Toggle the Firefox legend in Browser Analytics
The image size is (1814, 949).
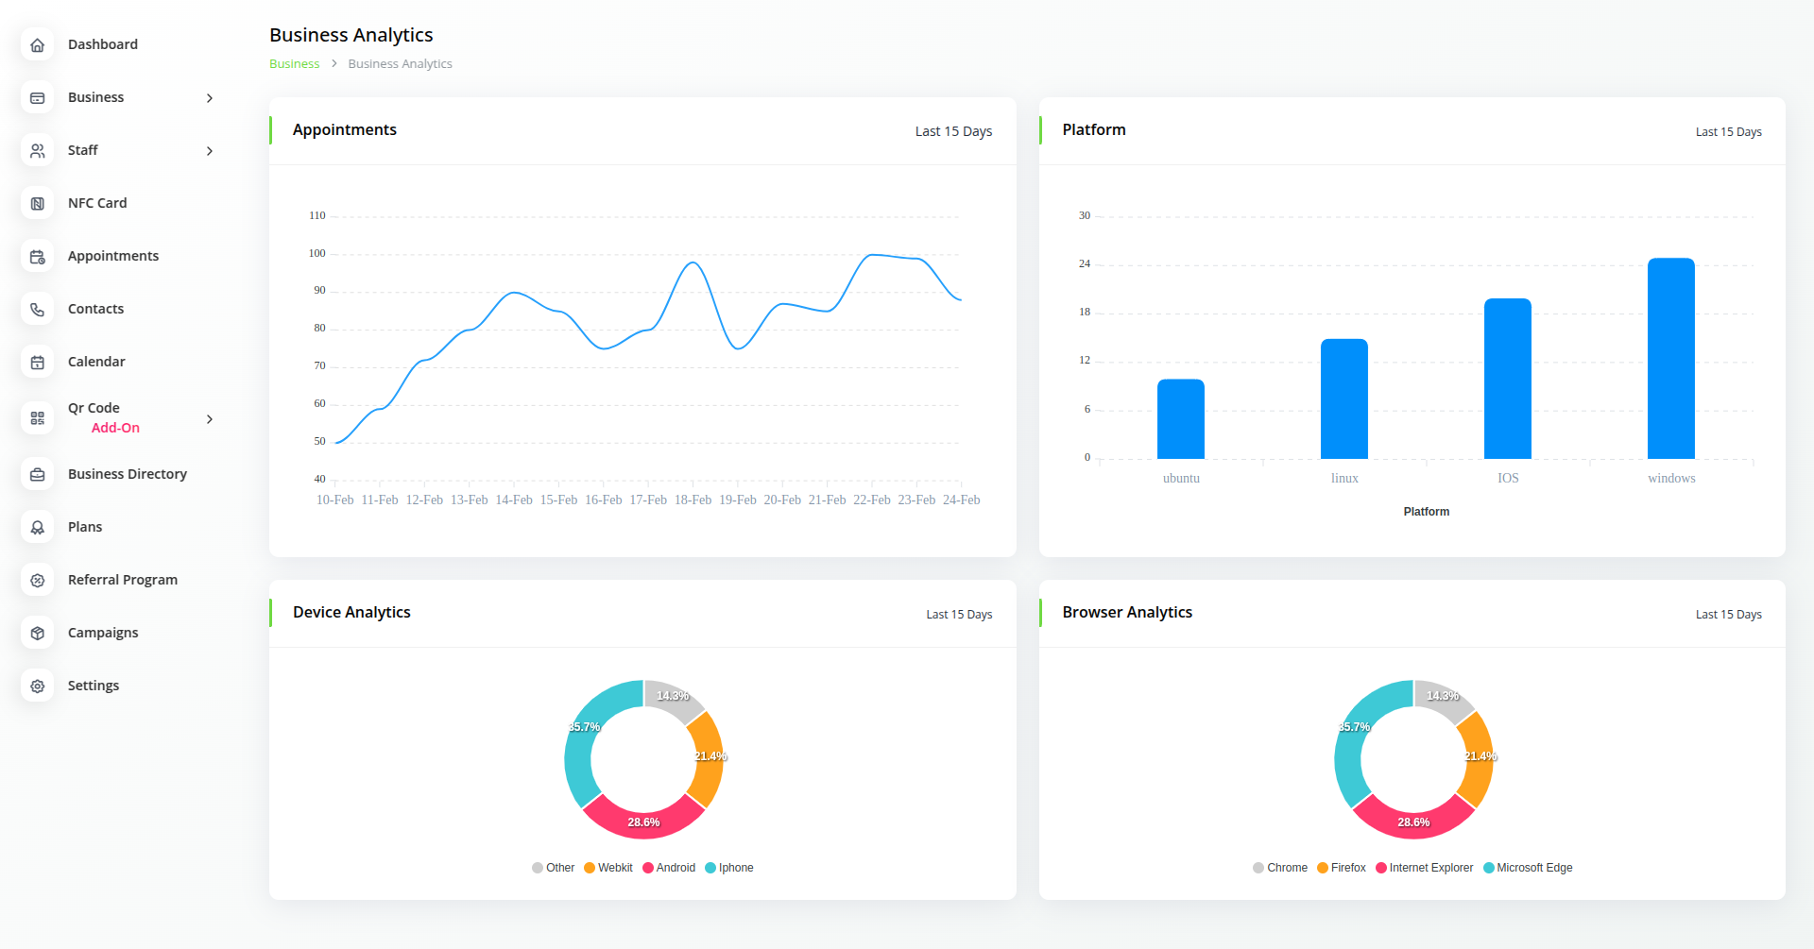click(x=1342, y=868)
